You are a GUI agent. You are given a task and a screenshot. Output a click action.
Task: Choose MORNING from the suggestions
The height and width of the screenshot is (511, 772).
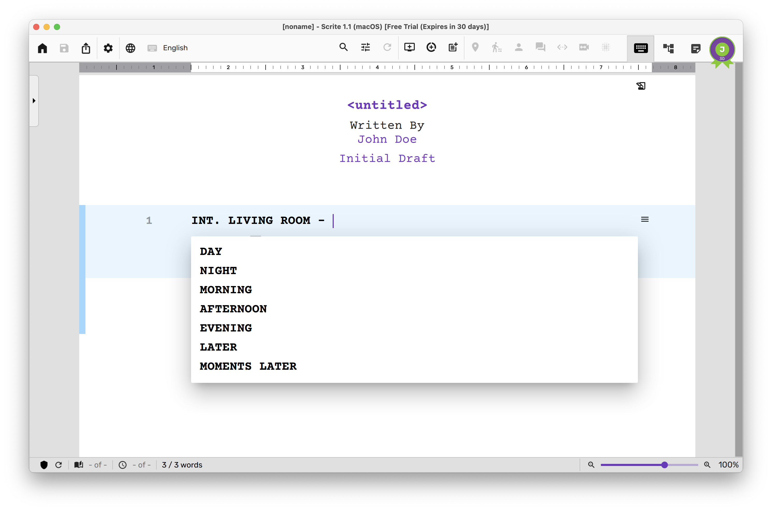[x=414, y=290]
